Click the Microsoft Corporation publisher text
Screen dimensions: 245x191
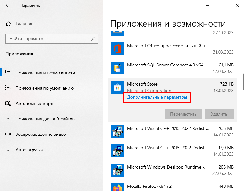(149, 90)
